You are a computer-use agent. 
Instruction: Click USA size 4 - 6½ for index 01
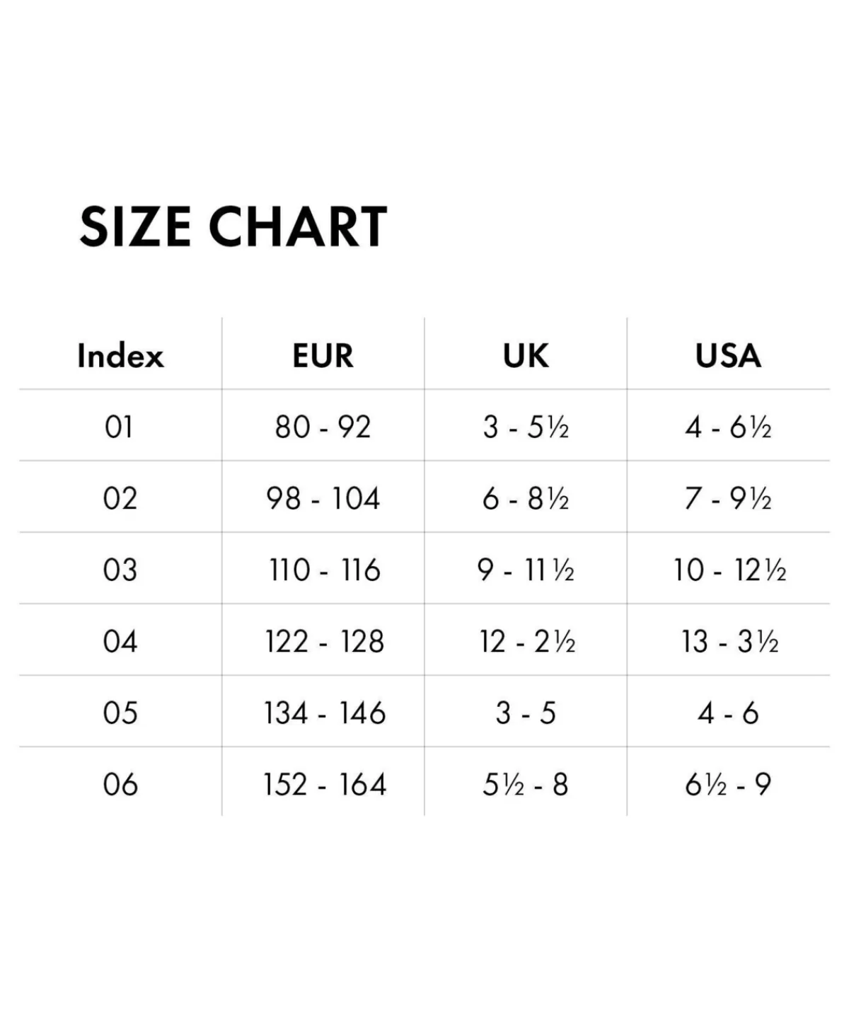pyautogui.click(x=728, y=427)
